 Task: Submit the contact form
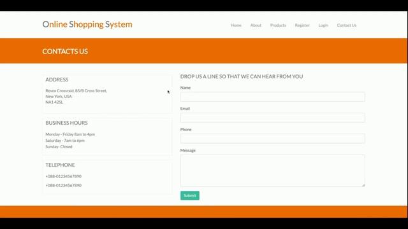(x=190, y=195)
